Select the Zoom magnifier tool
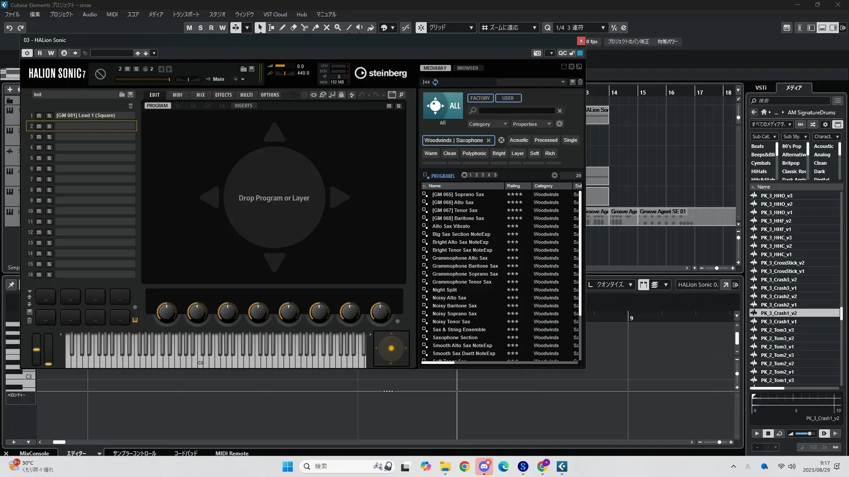Viewport: 849px width, 477px height. click(x=338, y=27)
